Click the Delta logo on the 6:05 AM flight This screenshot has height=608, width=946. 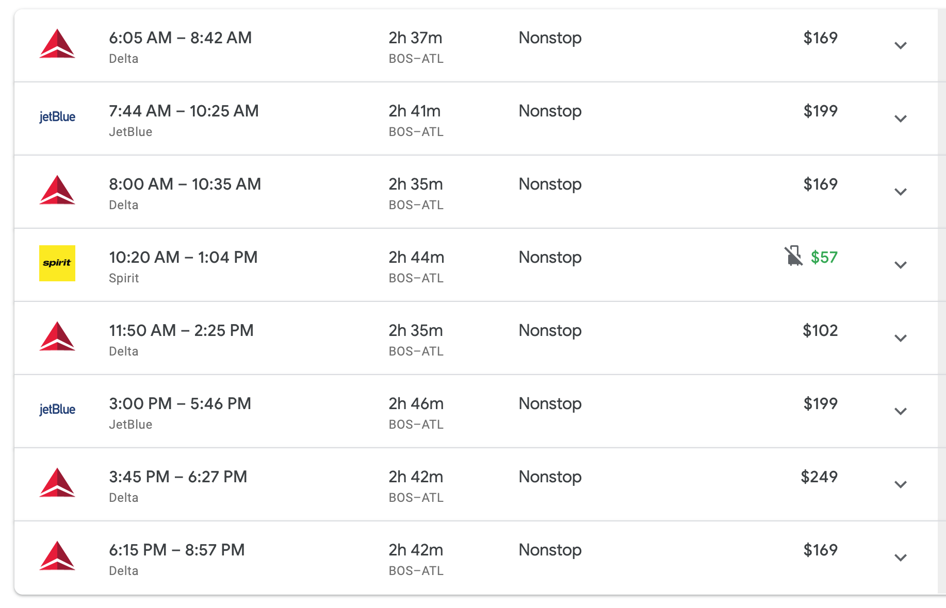pyautogui.click(x=57, y=44)
